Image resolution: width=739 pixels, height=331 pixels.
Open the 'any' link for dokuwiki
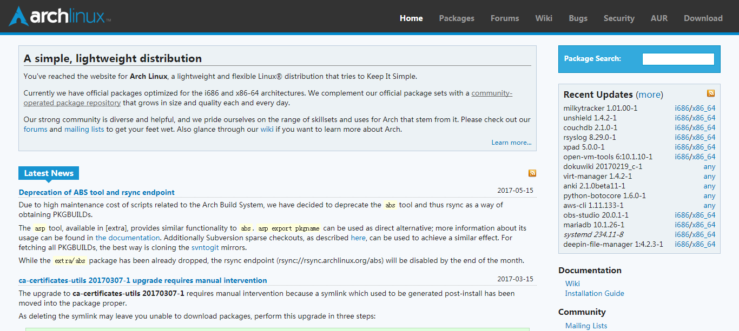click(709, 166)
